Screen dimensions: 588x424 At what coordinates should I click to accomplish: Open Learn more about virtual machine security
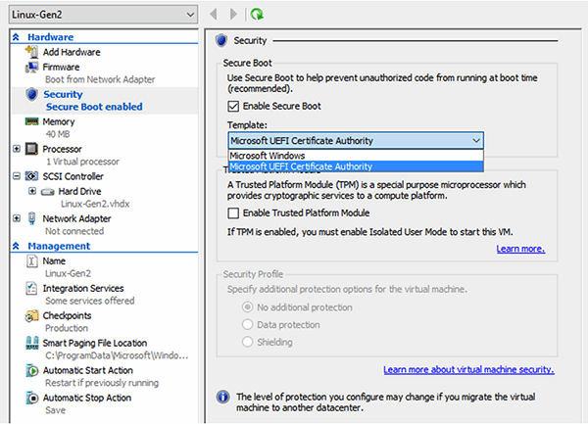468,370
